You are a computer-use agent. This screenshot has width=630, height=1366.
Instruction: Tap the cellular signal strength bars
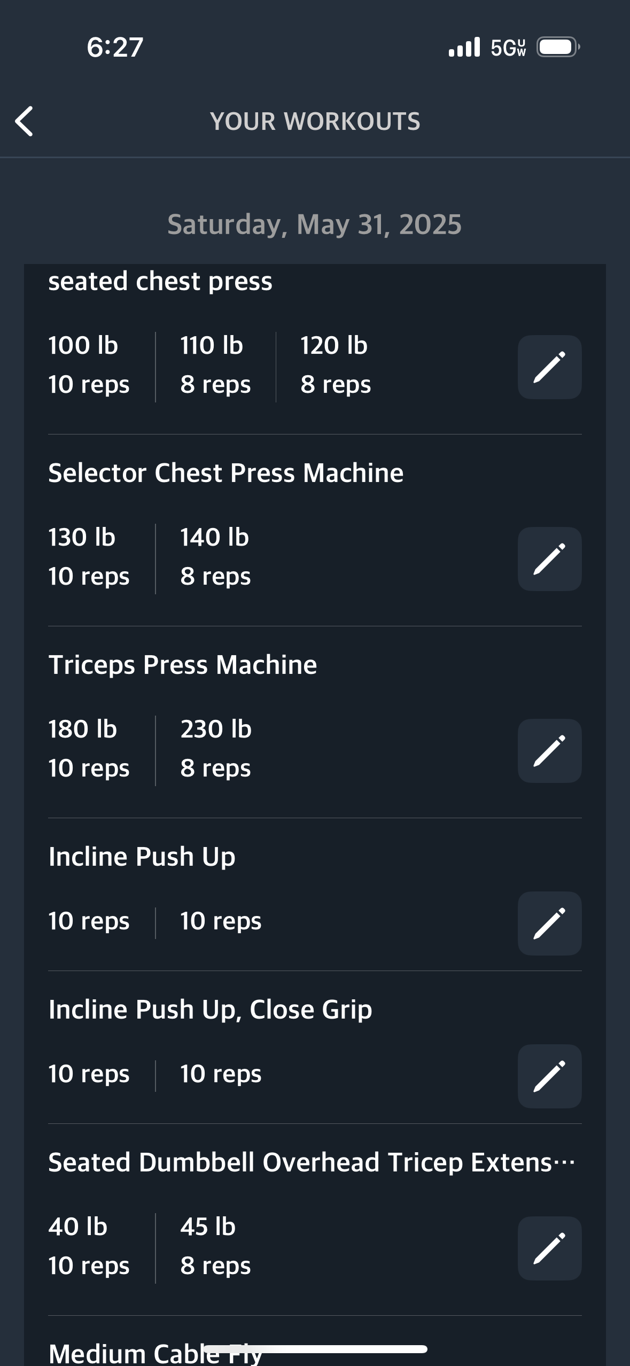pos(464,48)
